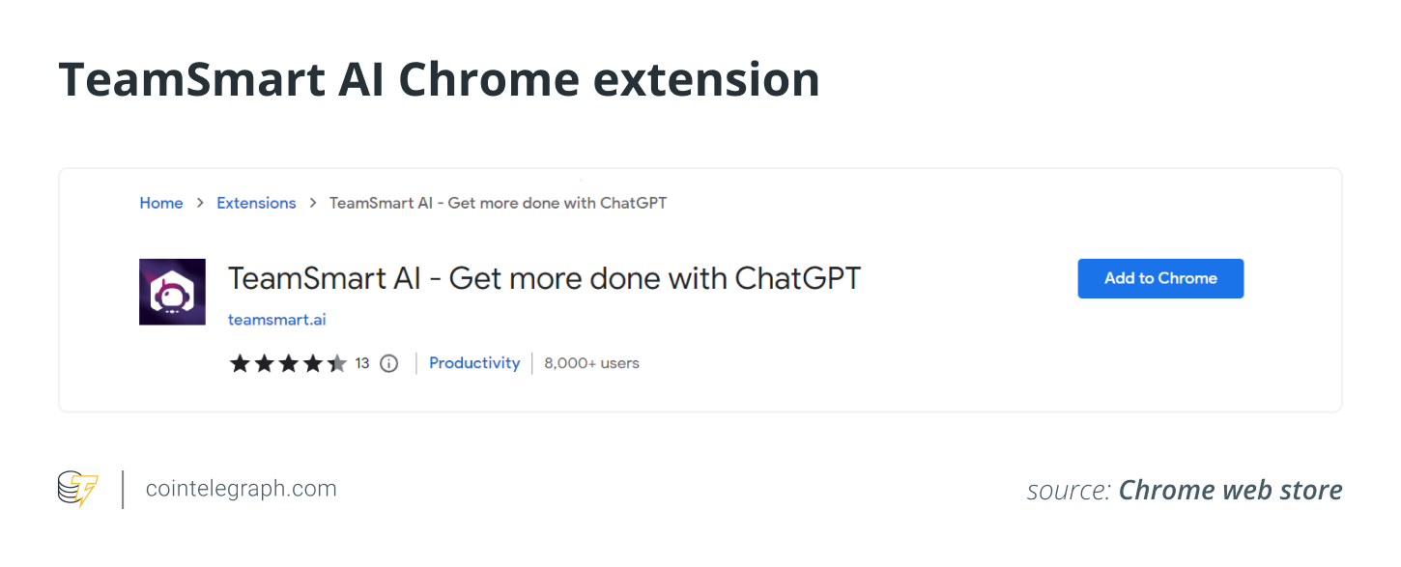Go to the Home breadcrumb

click(161, 204)
